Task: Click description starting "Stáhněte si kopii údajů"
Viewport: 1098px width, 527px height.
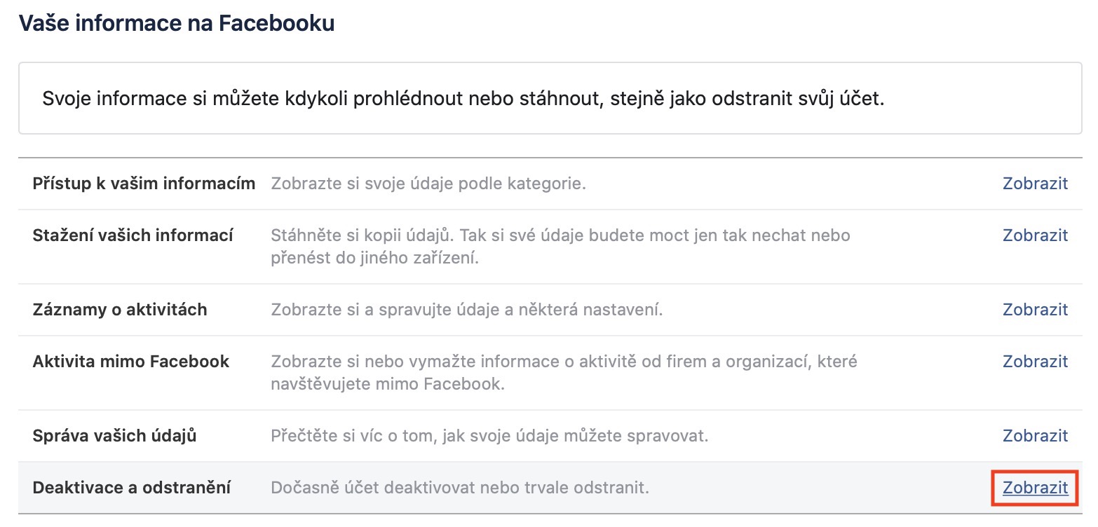Action: [560, 246]
